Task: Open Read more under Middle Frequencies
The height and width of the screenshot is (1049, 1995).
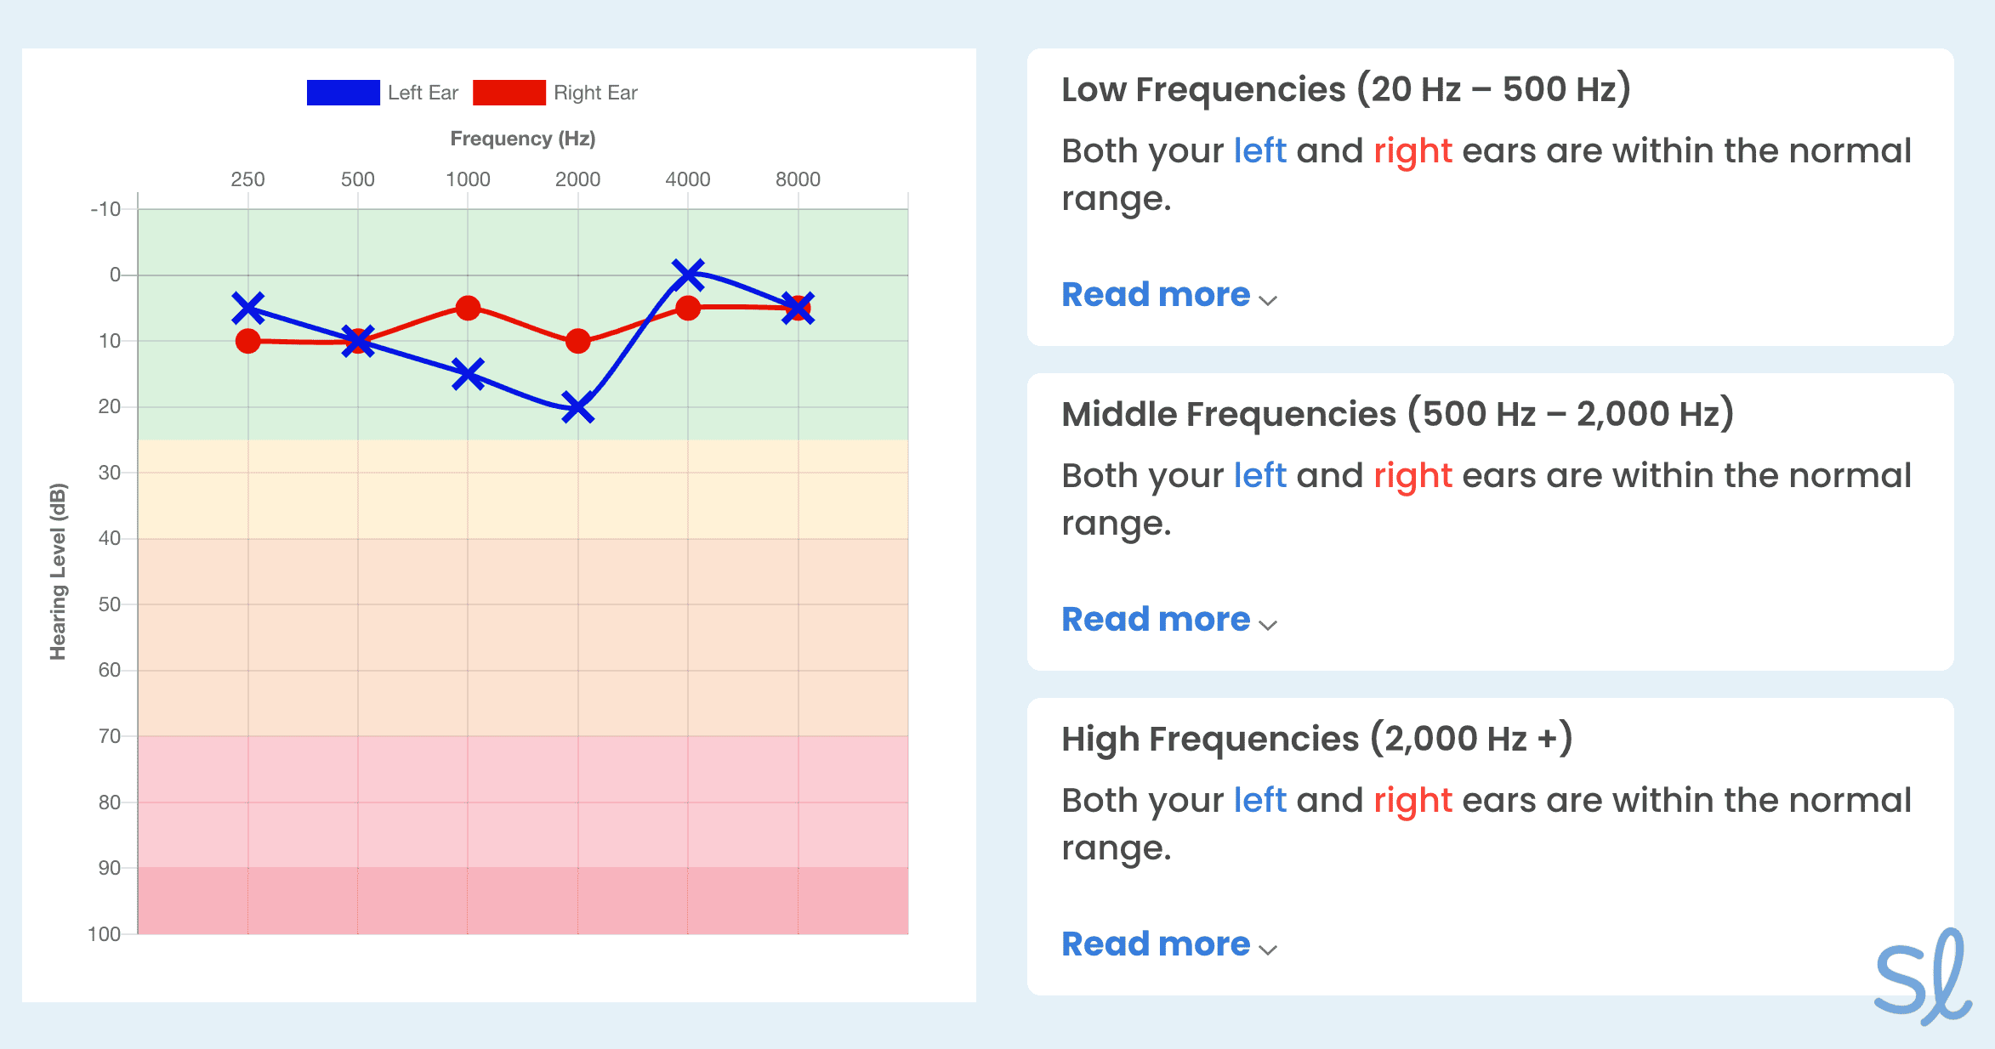Action: point(1156,620)
